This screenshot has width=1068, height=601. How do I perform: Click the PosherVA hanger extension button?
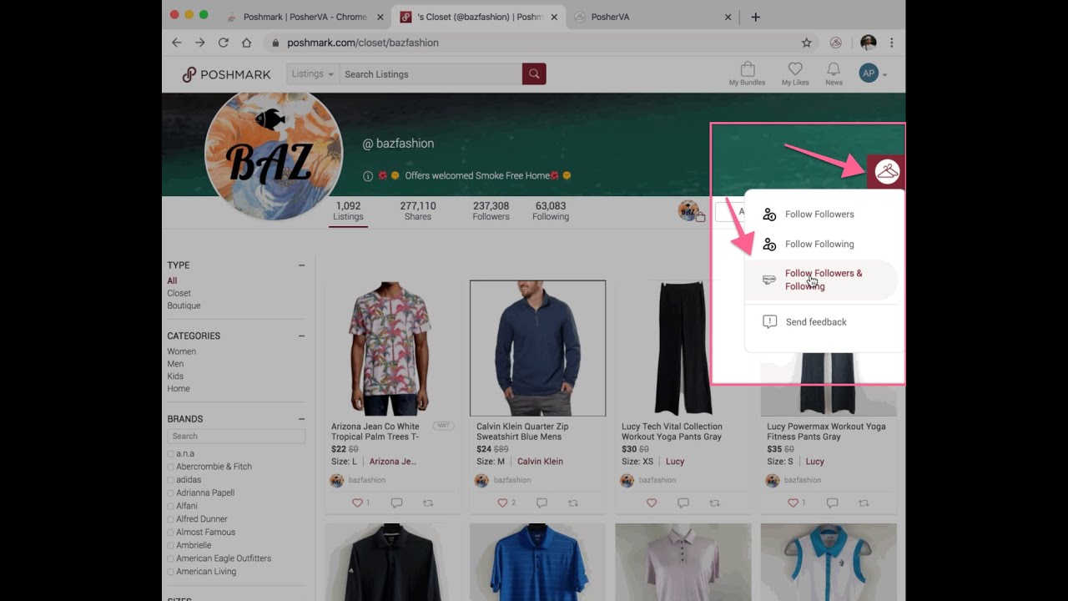click(886, 172)
